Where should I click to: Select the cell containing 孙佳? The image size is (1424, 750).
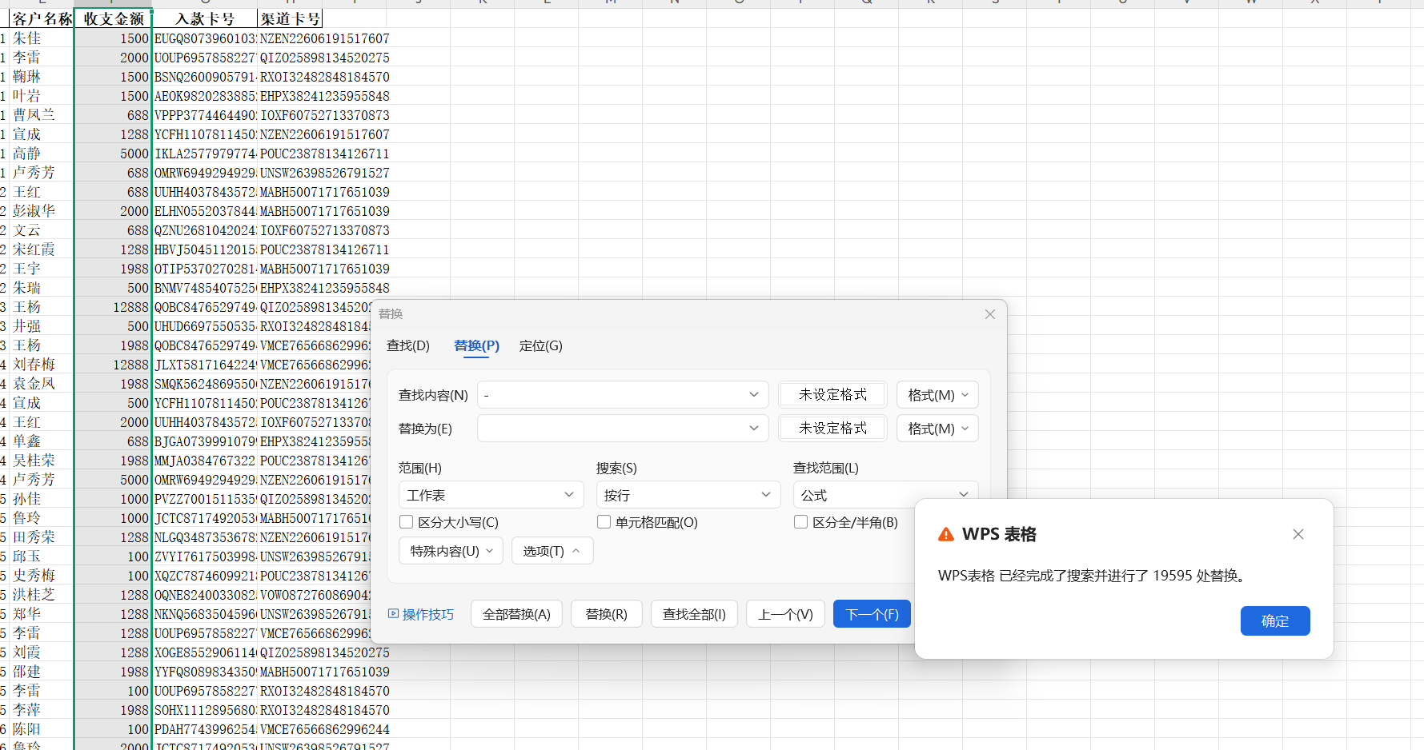coord(42,499)
